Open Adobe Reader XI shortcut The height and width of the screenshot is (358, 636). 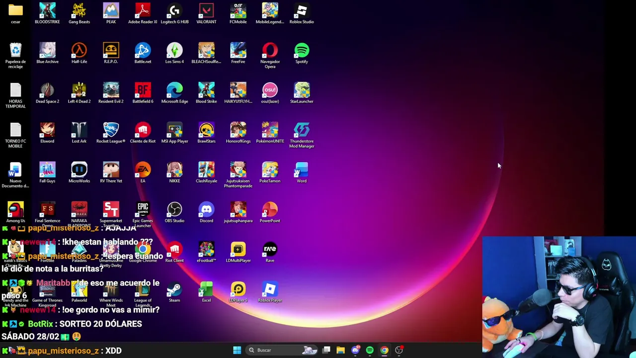[x=143, y=13]
